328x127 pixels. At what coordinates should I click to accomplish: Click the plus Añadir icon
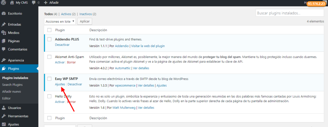(46, 3)
